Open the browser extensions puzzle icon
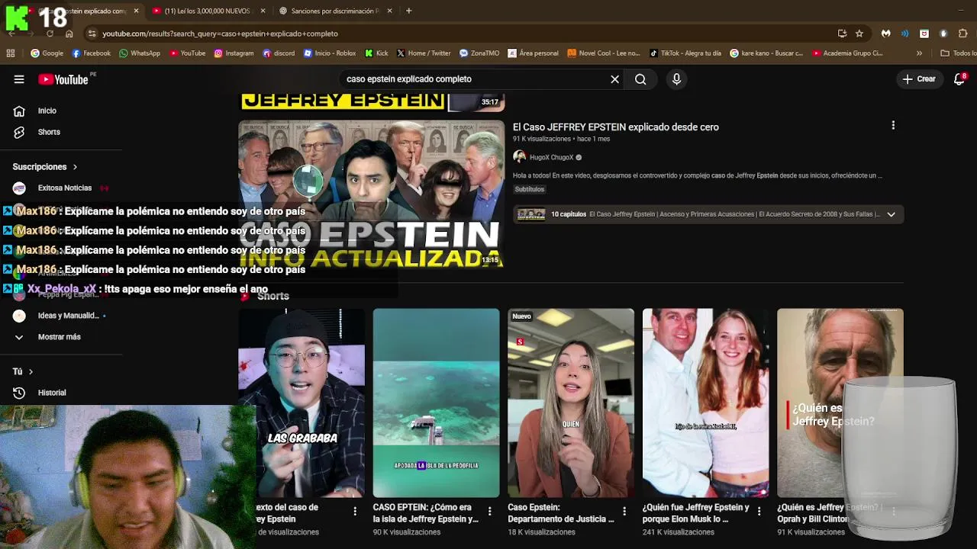The width and height of the screenshot is (977, 549). pos(962,34)
